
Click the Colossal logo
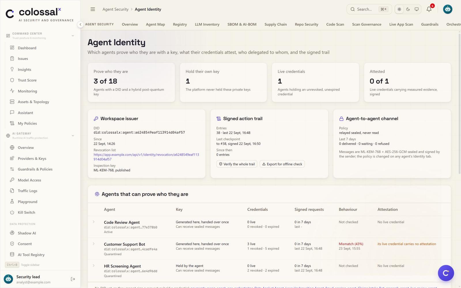[40, 14]
